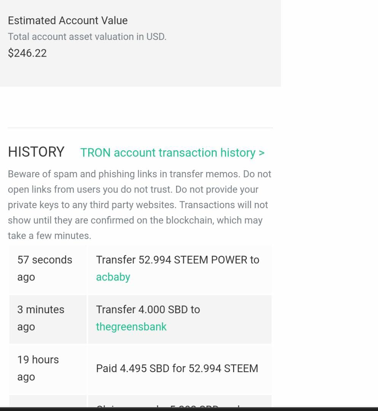The image size is (378, 411).
Task: Click the HISTORY section heading
Action: tap(36, 152)
